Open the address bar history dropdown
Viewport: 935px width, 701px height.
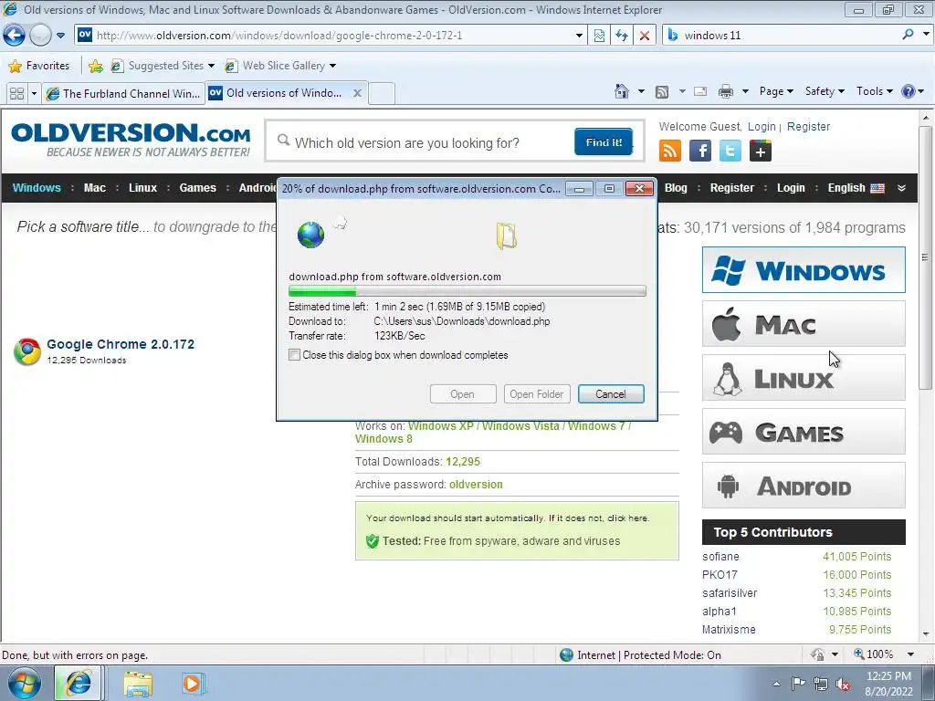coord(578,36)
